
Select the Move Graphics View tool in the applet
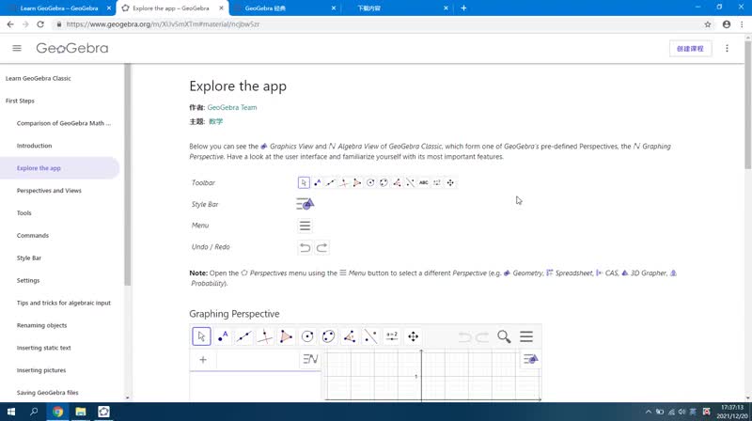[413, 336]
